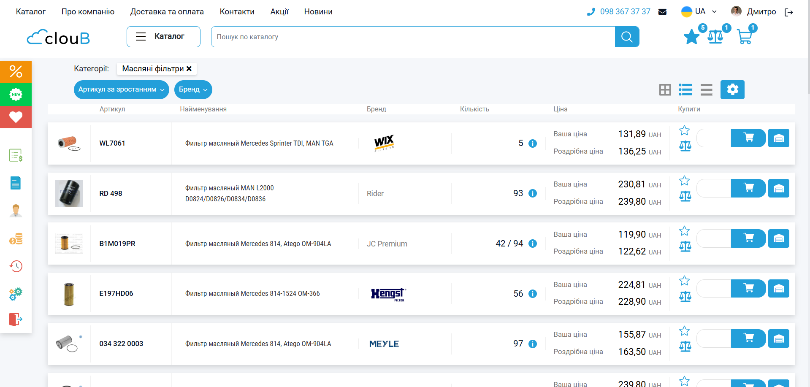Remove the Масляні фільтри category filter
Viewport: 810px width, 387px height.
pyautogui.click(x=189, y=69)
